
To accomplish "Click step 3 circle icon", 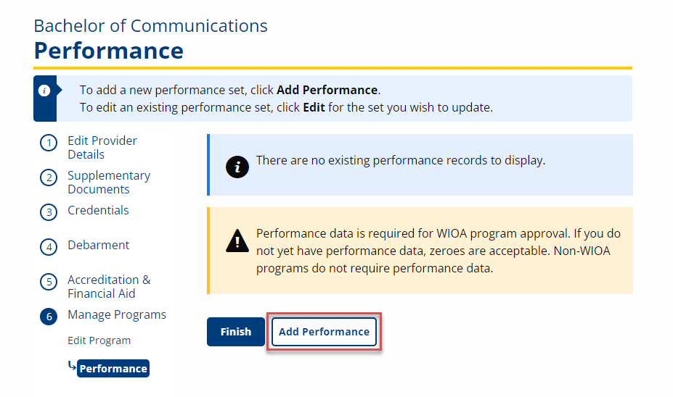I will tap(49, 212).
